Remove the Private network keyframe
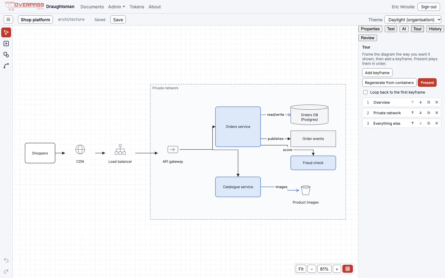The width and height of the screenshot is (445, 278). pyautogui.click(x=437, y=113)
